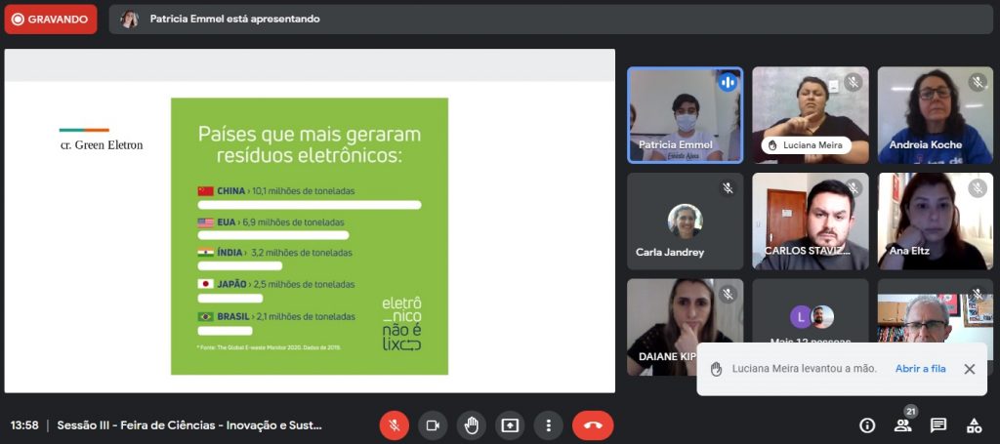Dismiss the raised hand notification
1000x444 pixels.
coord(969,369)
